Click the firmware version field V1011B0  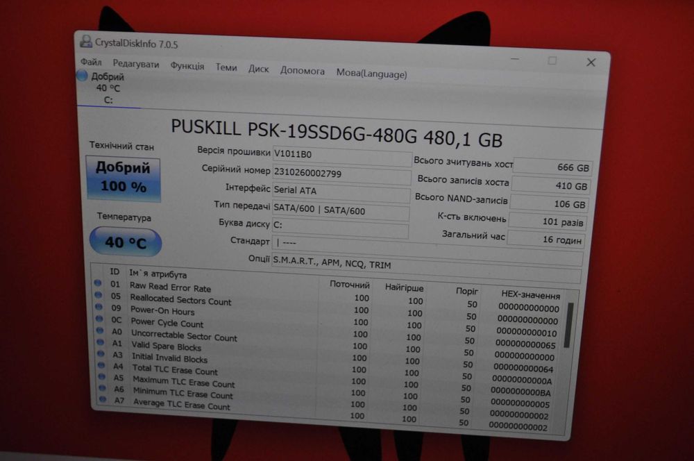[341, 156]
